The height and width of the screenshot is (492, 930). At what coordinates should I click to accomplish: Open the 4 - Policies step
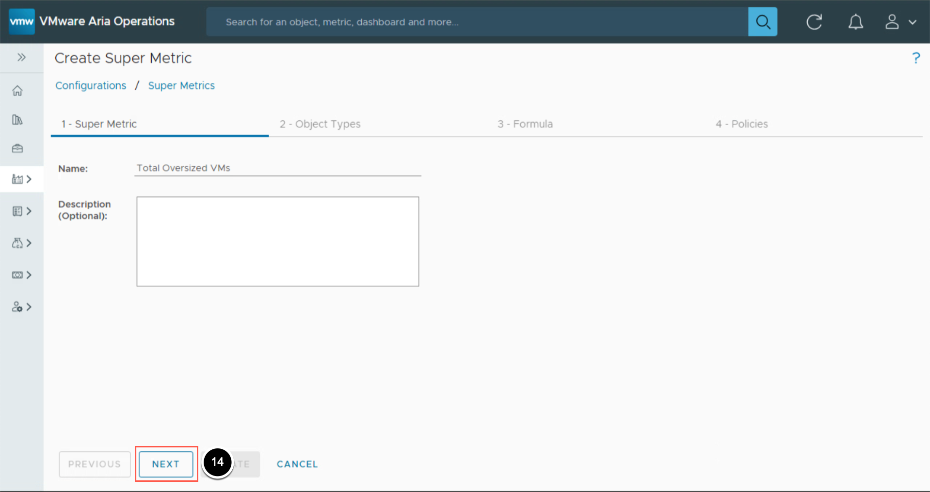pos(742,124)
